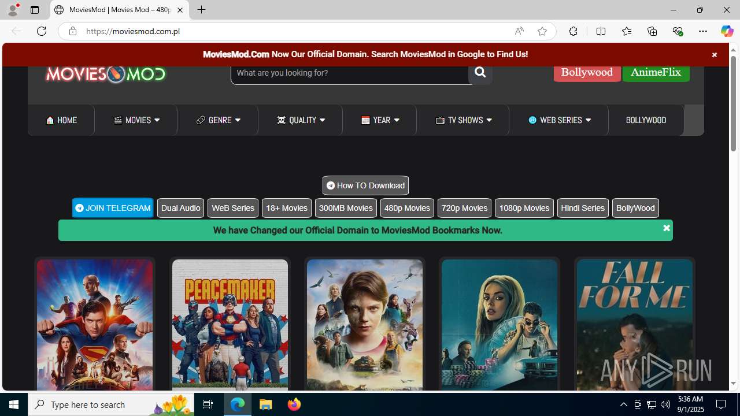Go to HOME in navigation
Viewport: 740px width, 416px height.
(x=61, y=120)
